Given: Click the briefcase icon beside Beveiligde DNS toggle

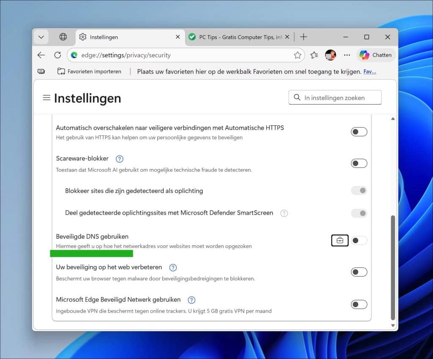Looking at the screenshot, I should pos(340,240).
